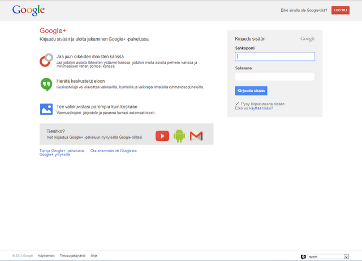Click the blue photos icon
Viewport: 362px width, 261px height.
(46, 109)
